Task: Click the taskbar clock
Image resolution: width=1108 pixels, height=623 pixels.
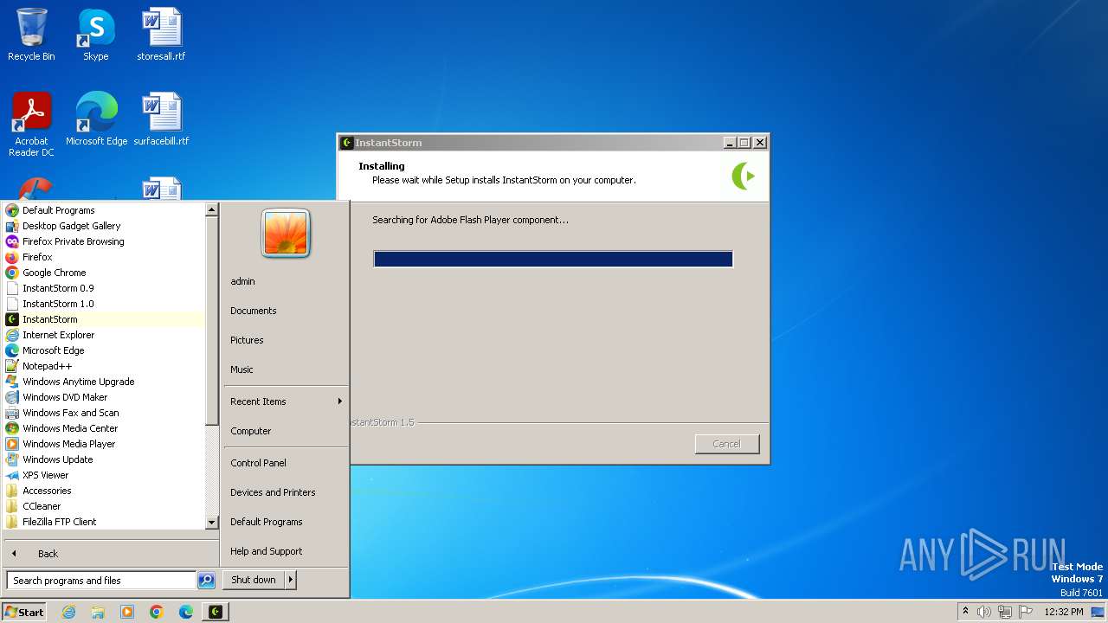Action: pos(1064,612)
